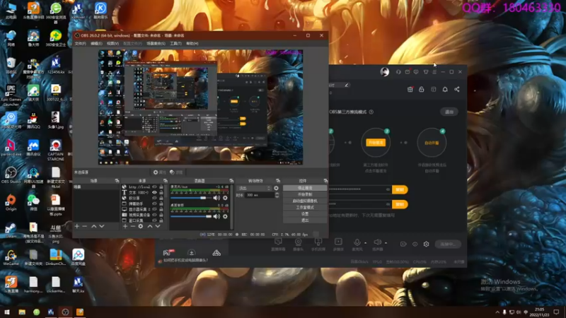The image size is (566, 318).
Task: Open Douyu settings gear at bottom bar
Action: point(427,244)
